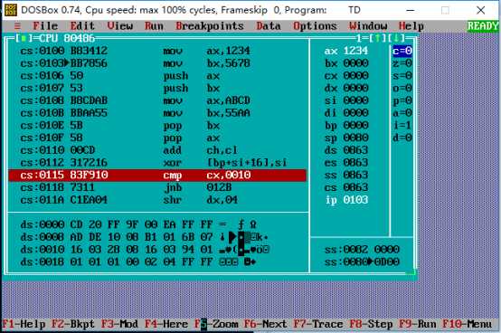
Task: Select the cx register row
Action: click(x=346, y=76)
